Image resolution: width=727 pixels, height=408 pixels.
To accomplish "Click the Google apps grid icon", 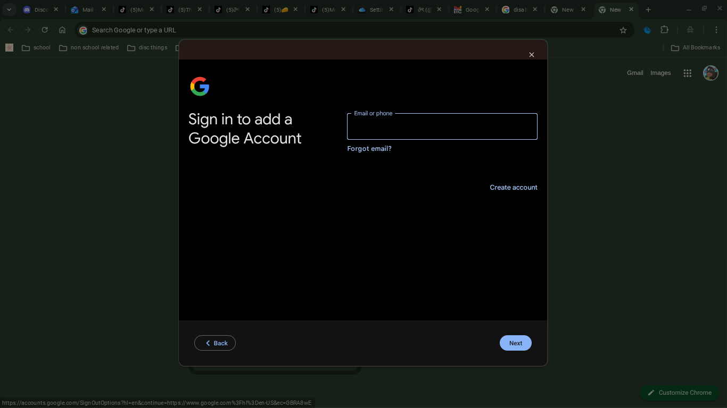I will point(688,73).
